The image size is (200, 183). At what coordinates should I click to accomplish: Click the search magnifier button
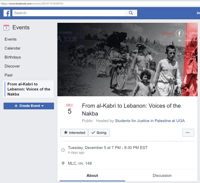tap(131, 13)
